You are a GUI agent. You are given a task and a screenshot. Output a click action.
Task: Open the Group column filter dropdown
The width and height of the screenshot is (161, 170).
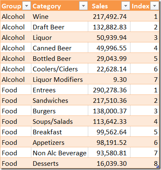(26, 6)
